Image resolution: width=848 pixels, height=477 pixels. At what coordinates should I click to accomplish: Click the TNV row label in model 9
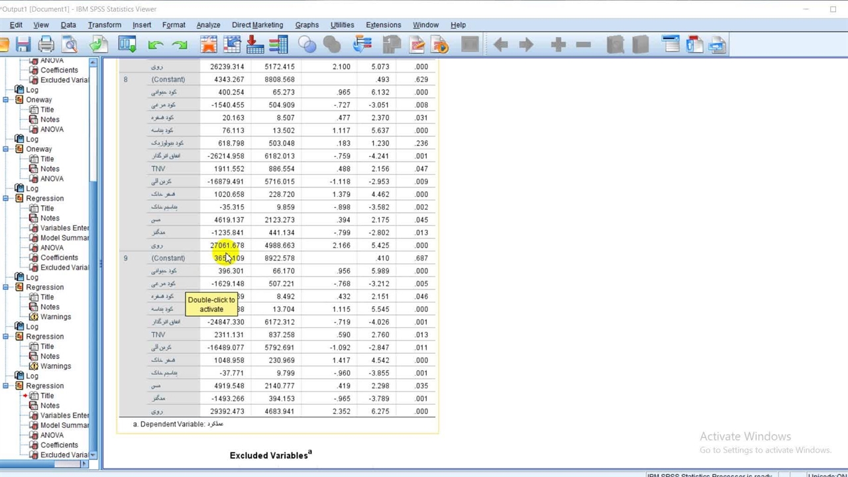tap(158, 335)
